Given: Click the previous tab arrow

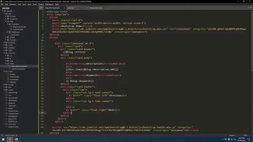Looking at the screenshot, I should pyautogui.click(x=40, y=8).
